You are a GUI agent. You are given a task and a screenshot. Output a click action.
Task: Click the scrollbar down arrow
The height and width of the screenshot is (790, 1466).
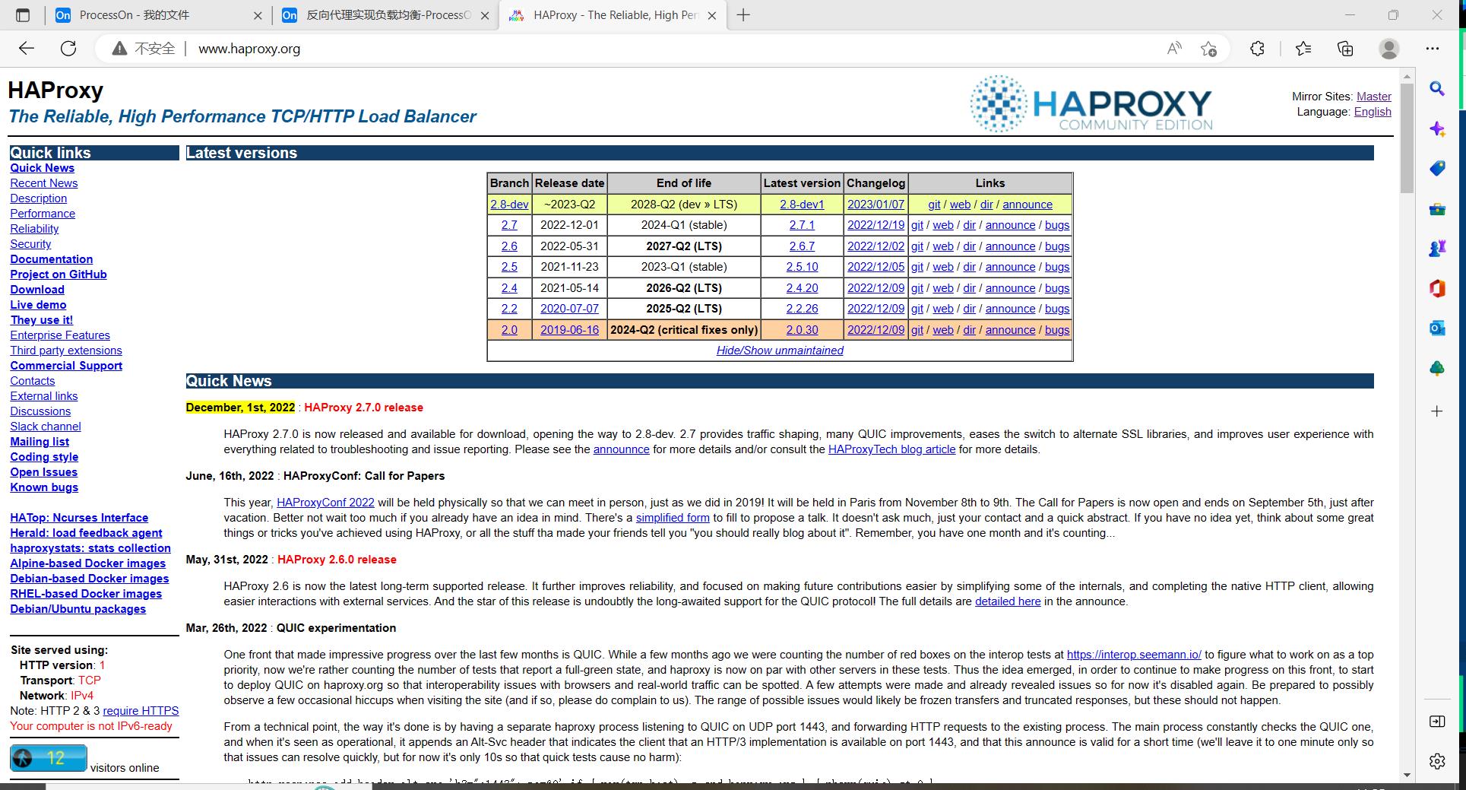pos(1407,775)
